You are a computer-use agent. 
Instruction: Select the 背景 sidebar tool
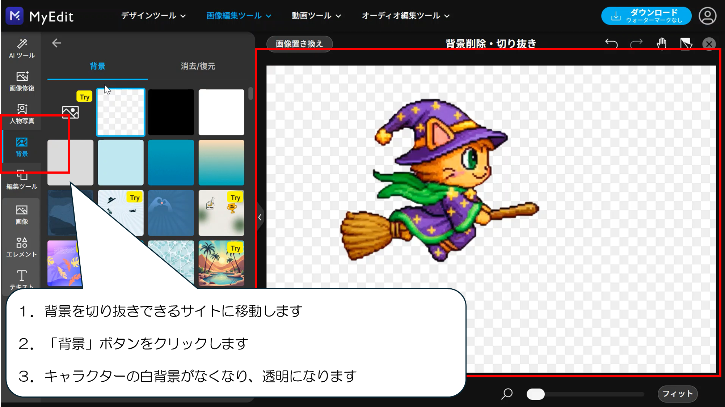[x=22, y=147]
